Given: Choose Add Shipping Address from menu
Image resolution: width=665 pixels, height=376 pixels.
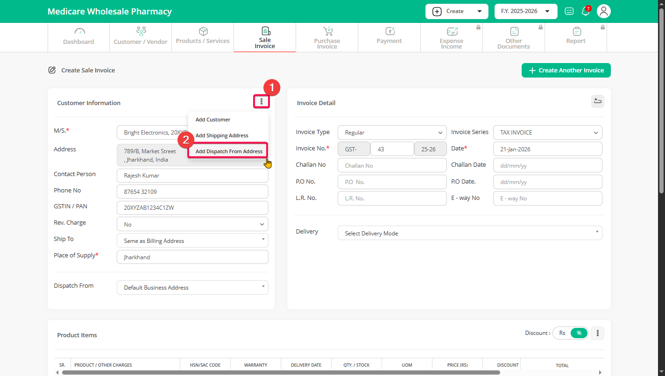Looking at the screenshot, I should tap(222, 135).
